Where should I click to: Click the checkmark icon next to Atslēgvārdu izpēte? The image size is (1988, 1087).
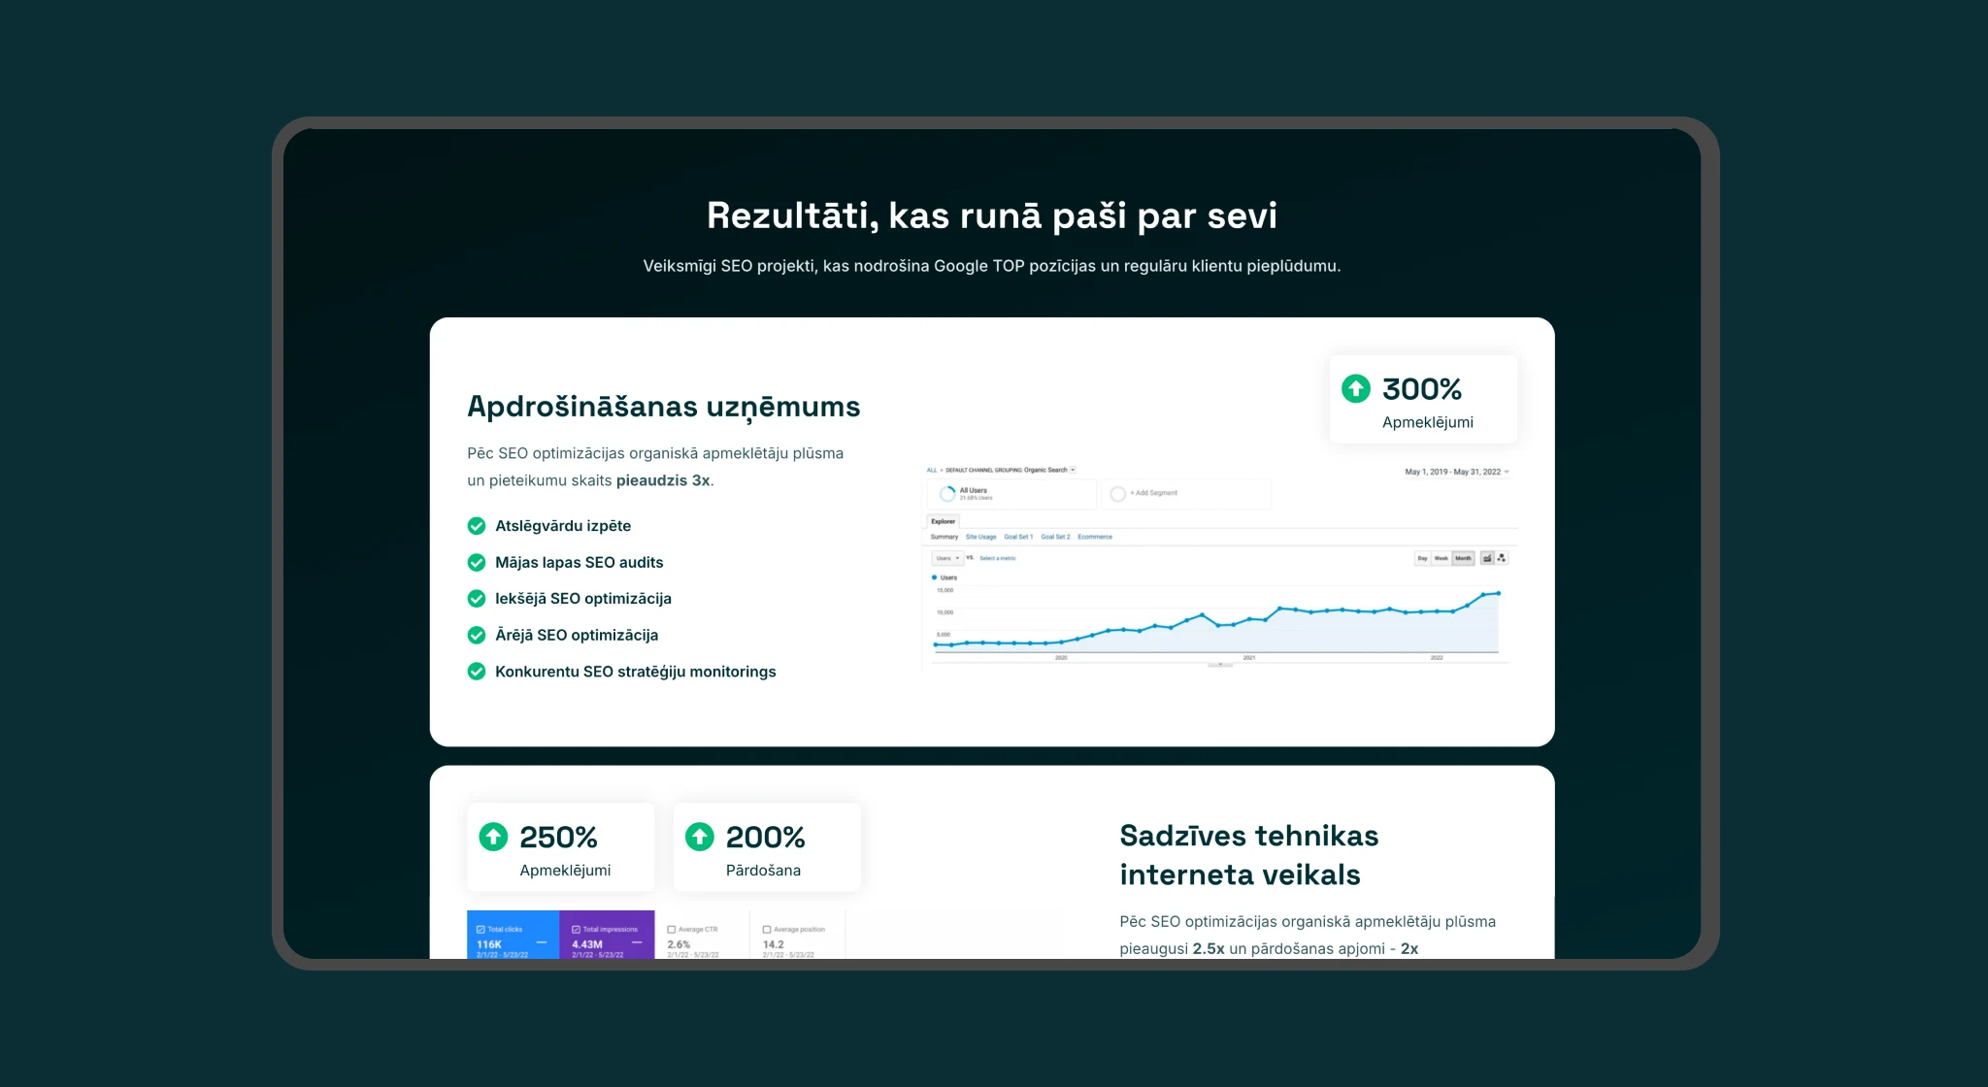point(477,526)
